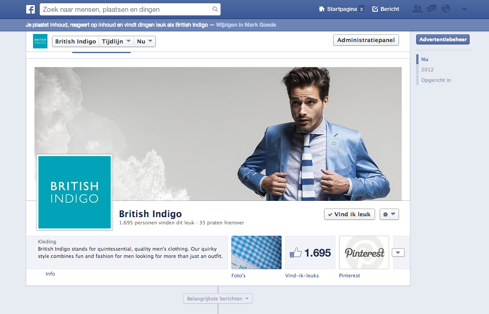Go to Startpagina
489x314 pixels.
(342, 9)
